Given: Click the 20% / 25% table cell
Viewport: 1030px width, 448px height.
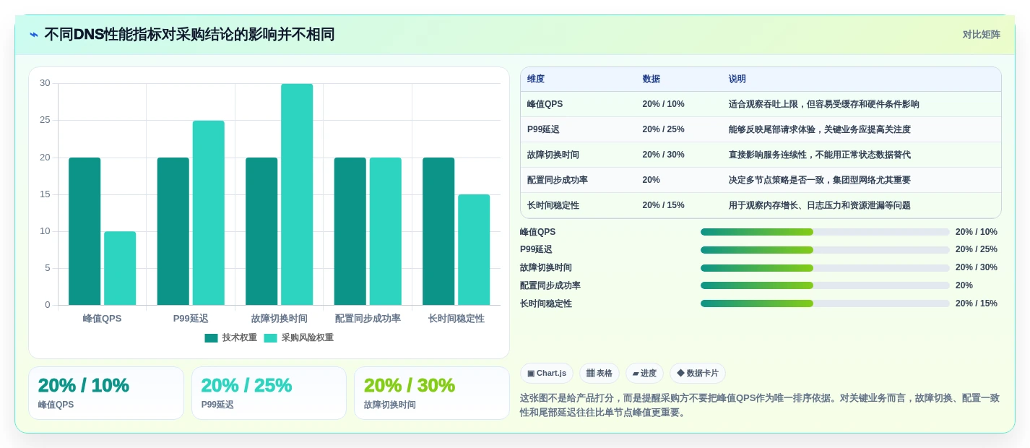Looking at the screenshot, I should 663,129.
